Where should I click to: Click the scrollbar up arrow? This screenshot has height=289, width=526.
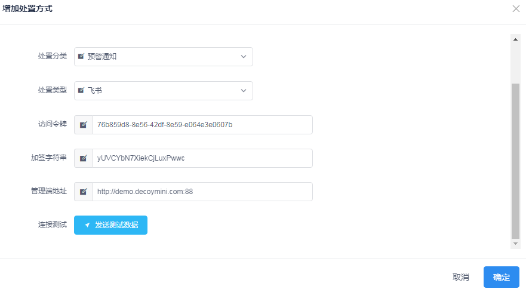(516, 39)
